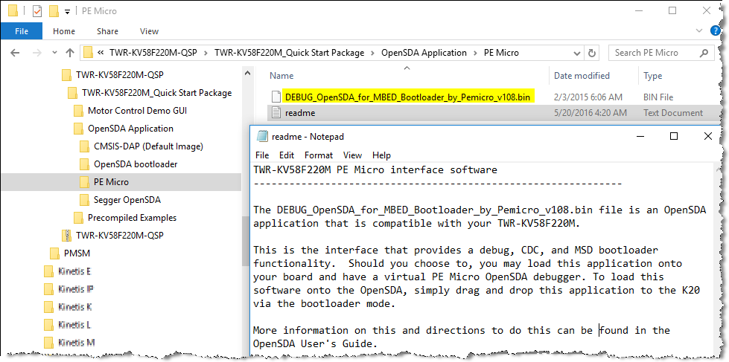This screenshot has width=729, height=362.
Task: Show hidden breadcrumb path via double chevron
Action: (101, 53)
